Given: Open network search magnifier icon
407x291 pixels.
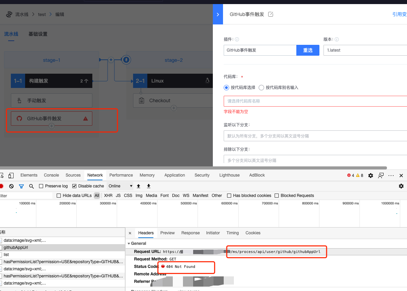Looking at the screenshot, I should [x=32, y=186].
